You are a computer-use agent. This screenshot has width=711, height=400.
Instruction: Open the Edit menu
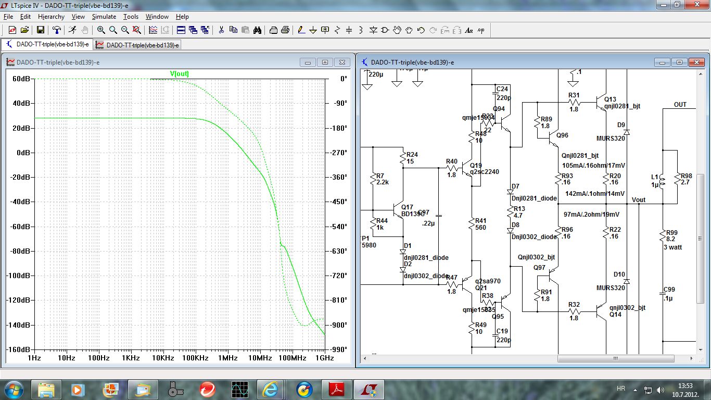click(26, 17)
